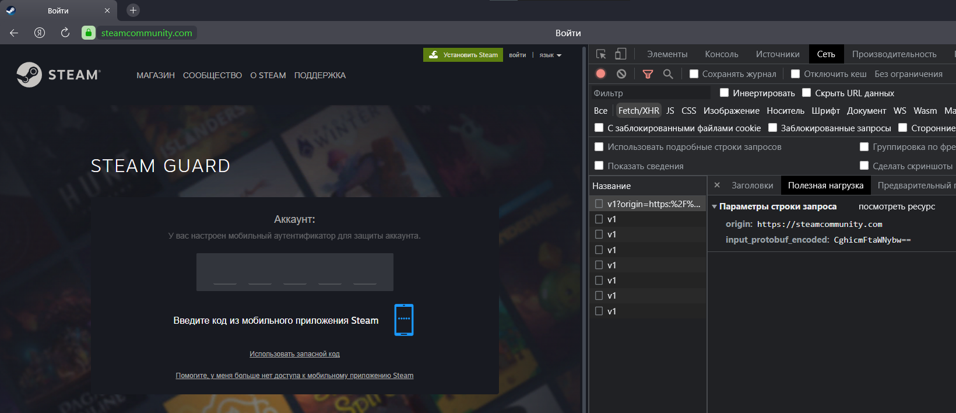Check Заблокированные запросы option
956x413 pixels.
click(x=772, y=128)
